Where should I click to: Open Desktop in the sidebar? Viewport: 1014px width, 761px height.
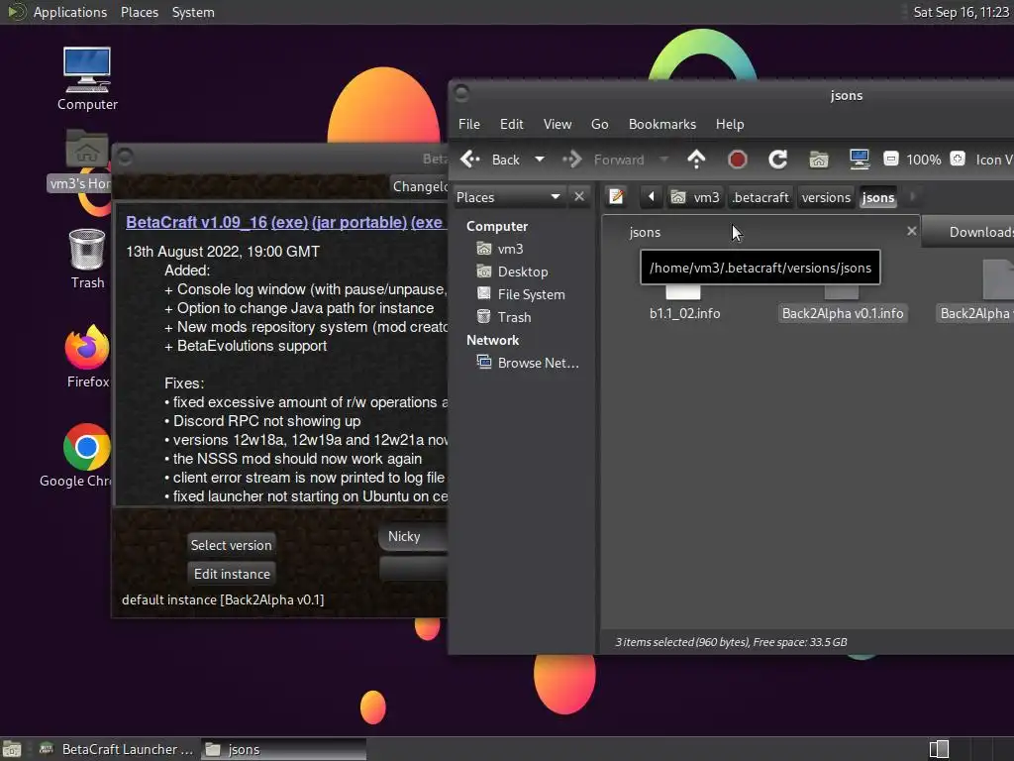coord(523,272)
